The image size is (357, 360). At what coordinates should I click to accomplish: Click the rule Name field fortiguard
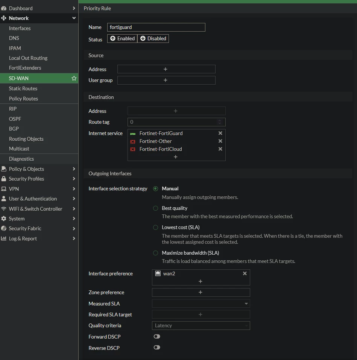(x=156, y=27)
